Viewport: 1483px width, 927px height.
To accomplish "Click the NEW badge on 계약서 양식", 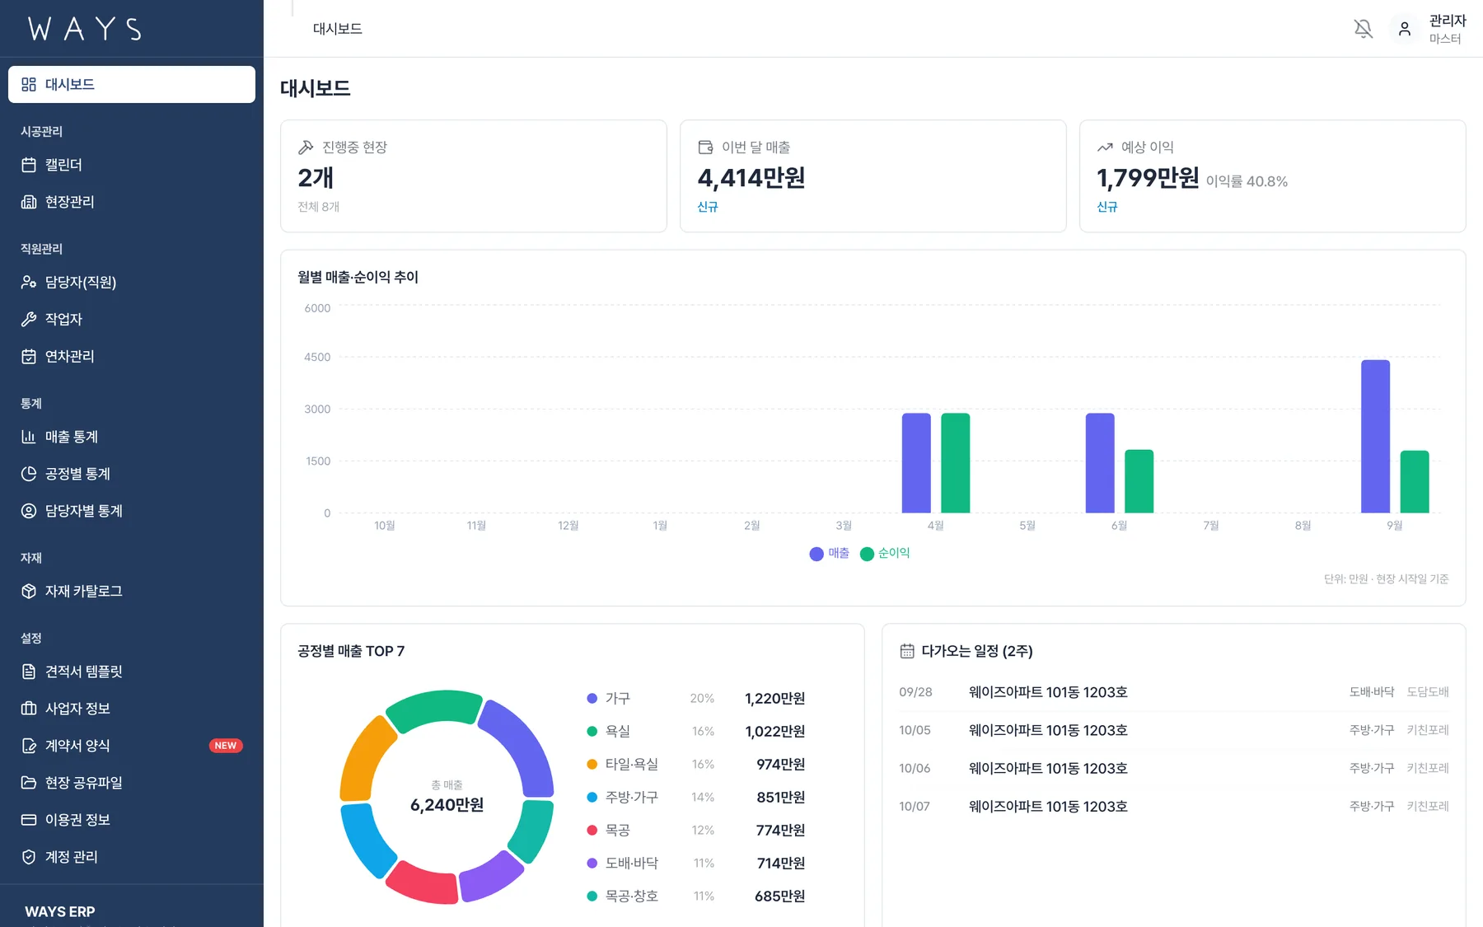I will point(226,746).
